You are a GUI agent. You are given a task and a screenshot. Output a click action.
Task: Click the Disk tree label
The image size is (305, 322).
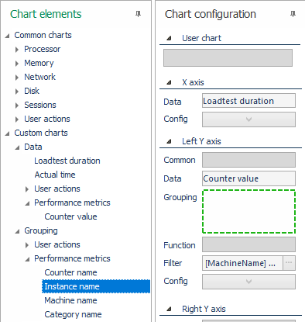click(x=32, y=91)
